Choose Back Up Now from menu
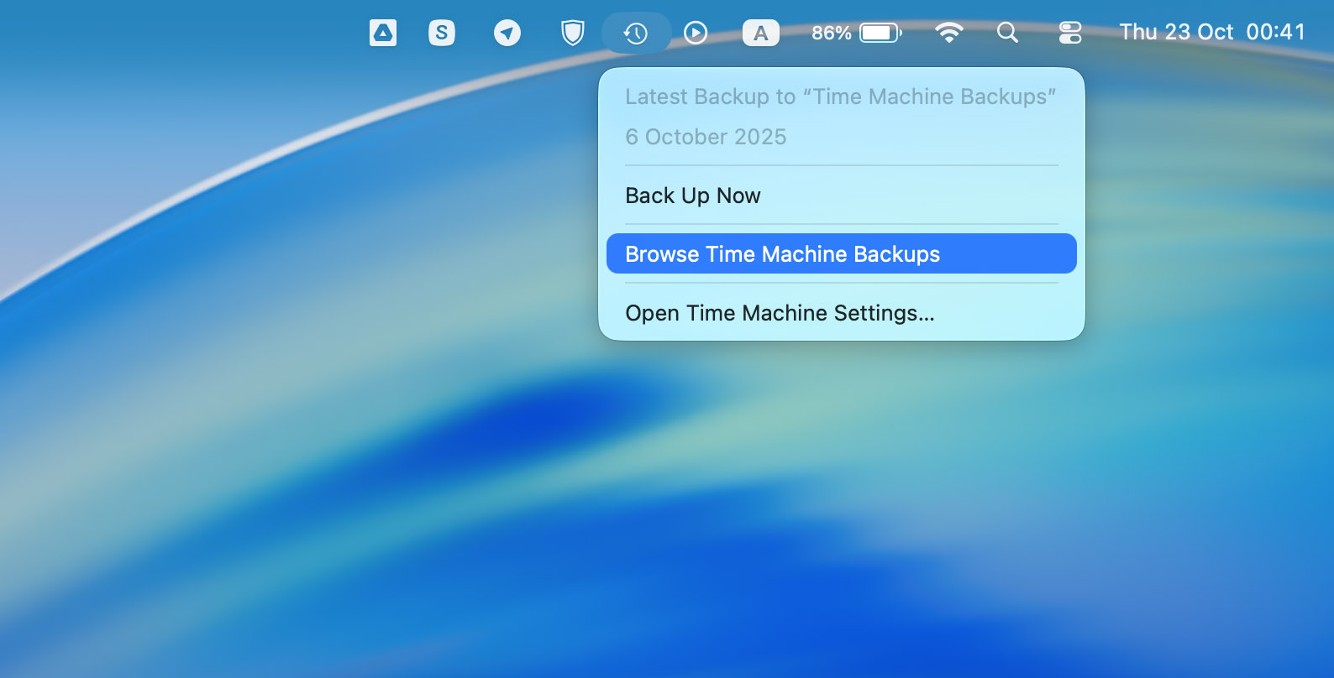This screenshot has width=1334, height=678. [693, 196]
